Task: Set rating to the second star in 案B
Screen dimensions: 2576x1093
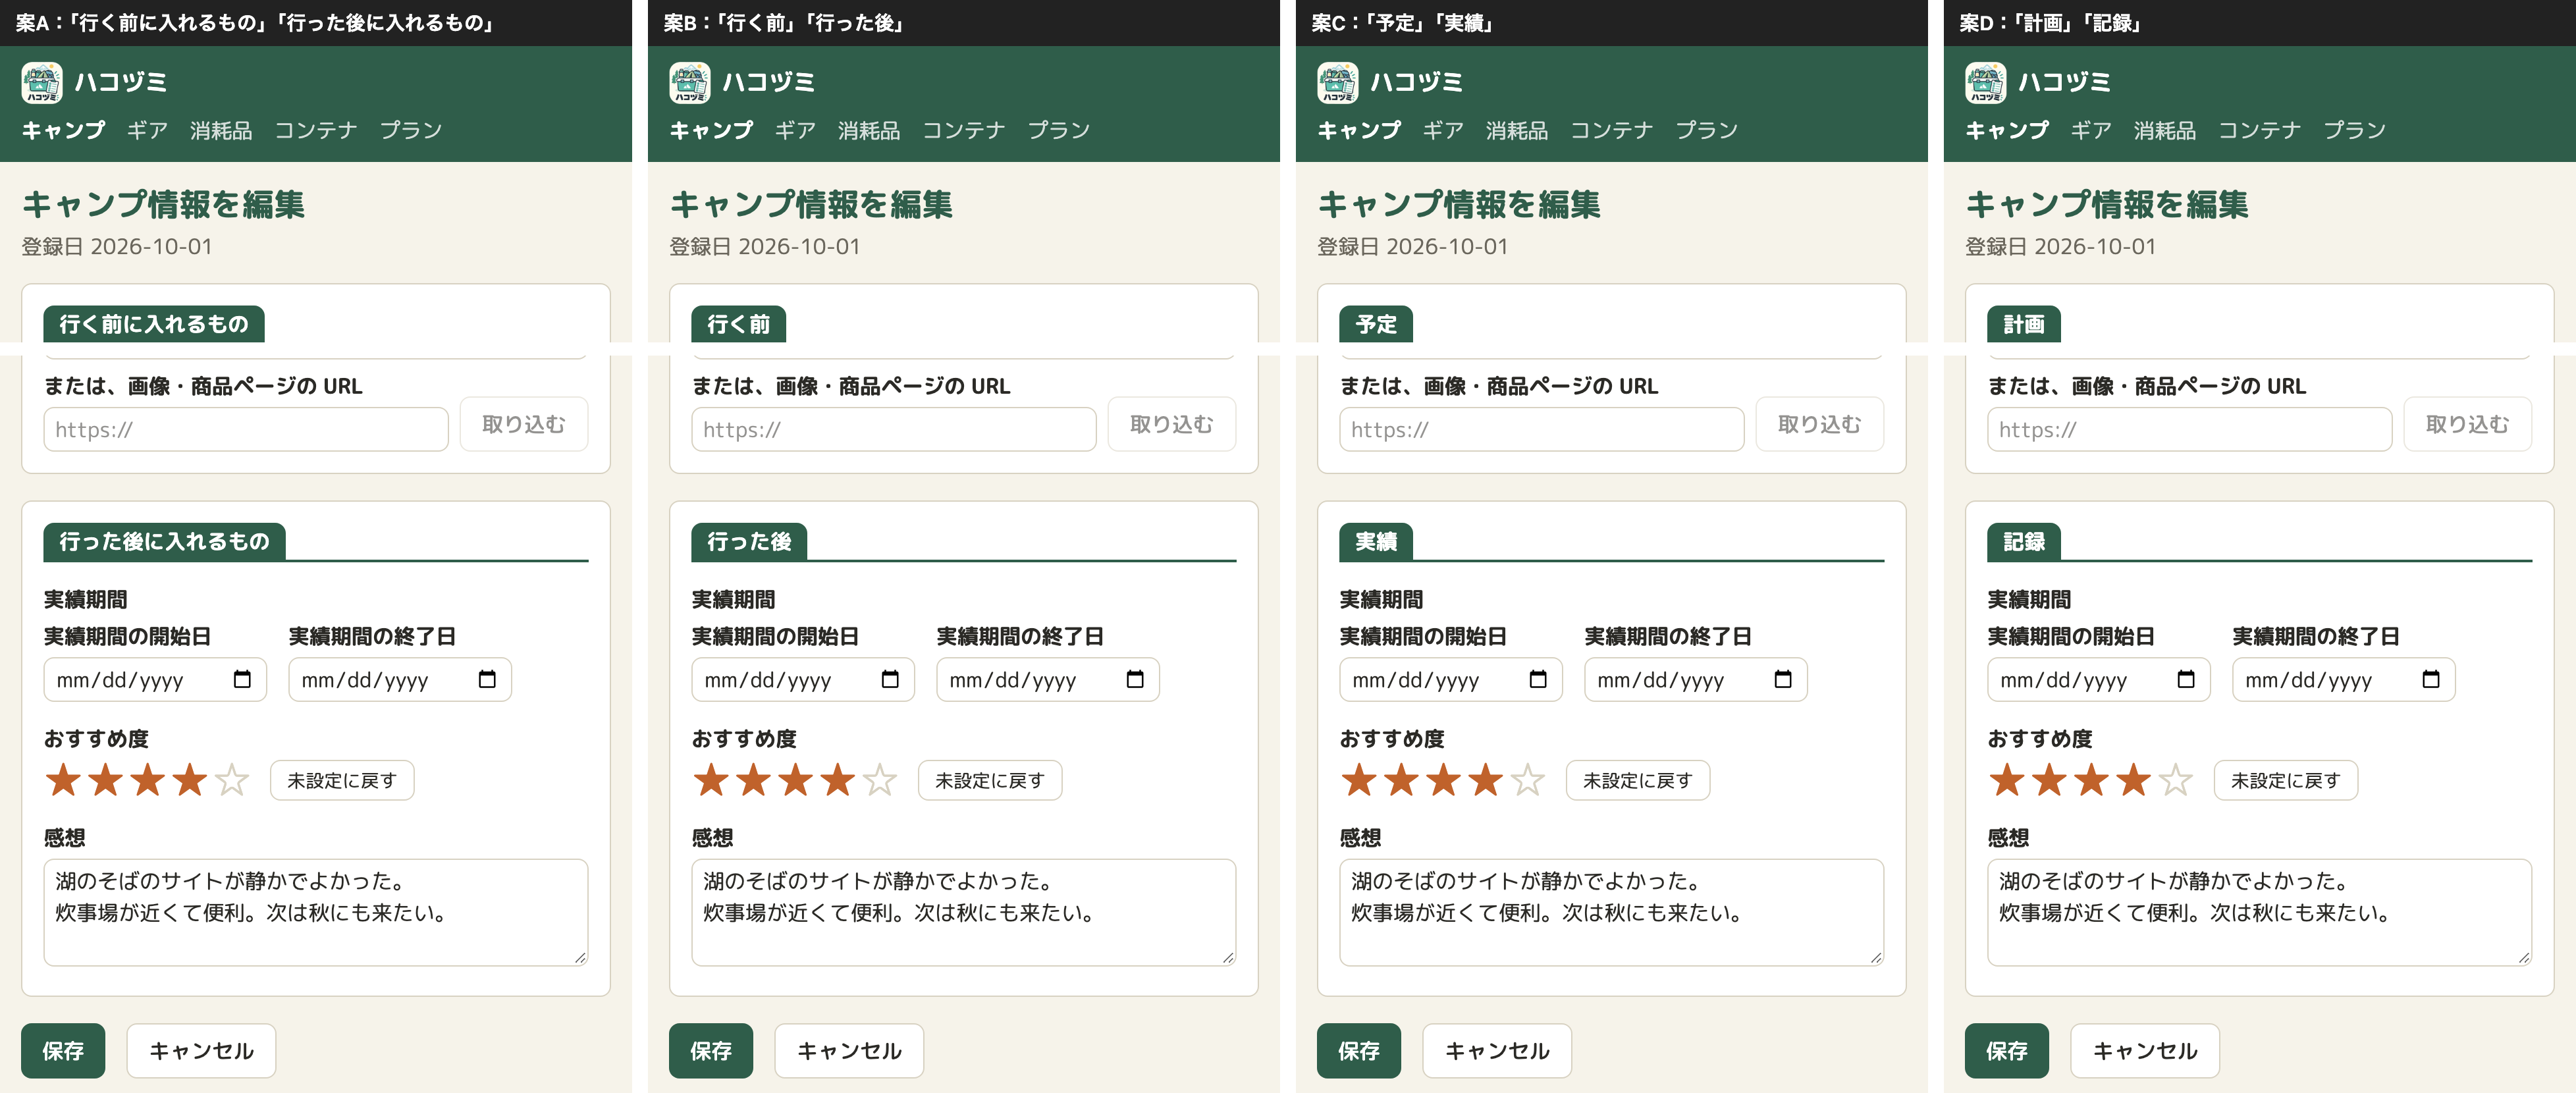Action: pyautogui.click(x=754, y=780)
